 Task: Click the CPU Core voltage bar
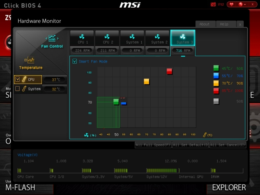tap(19, 170)
